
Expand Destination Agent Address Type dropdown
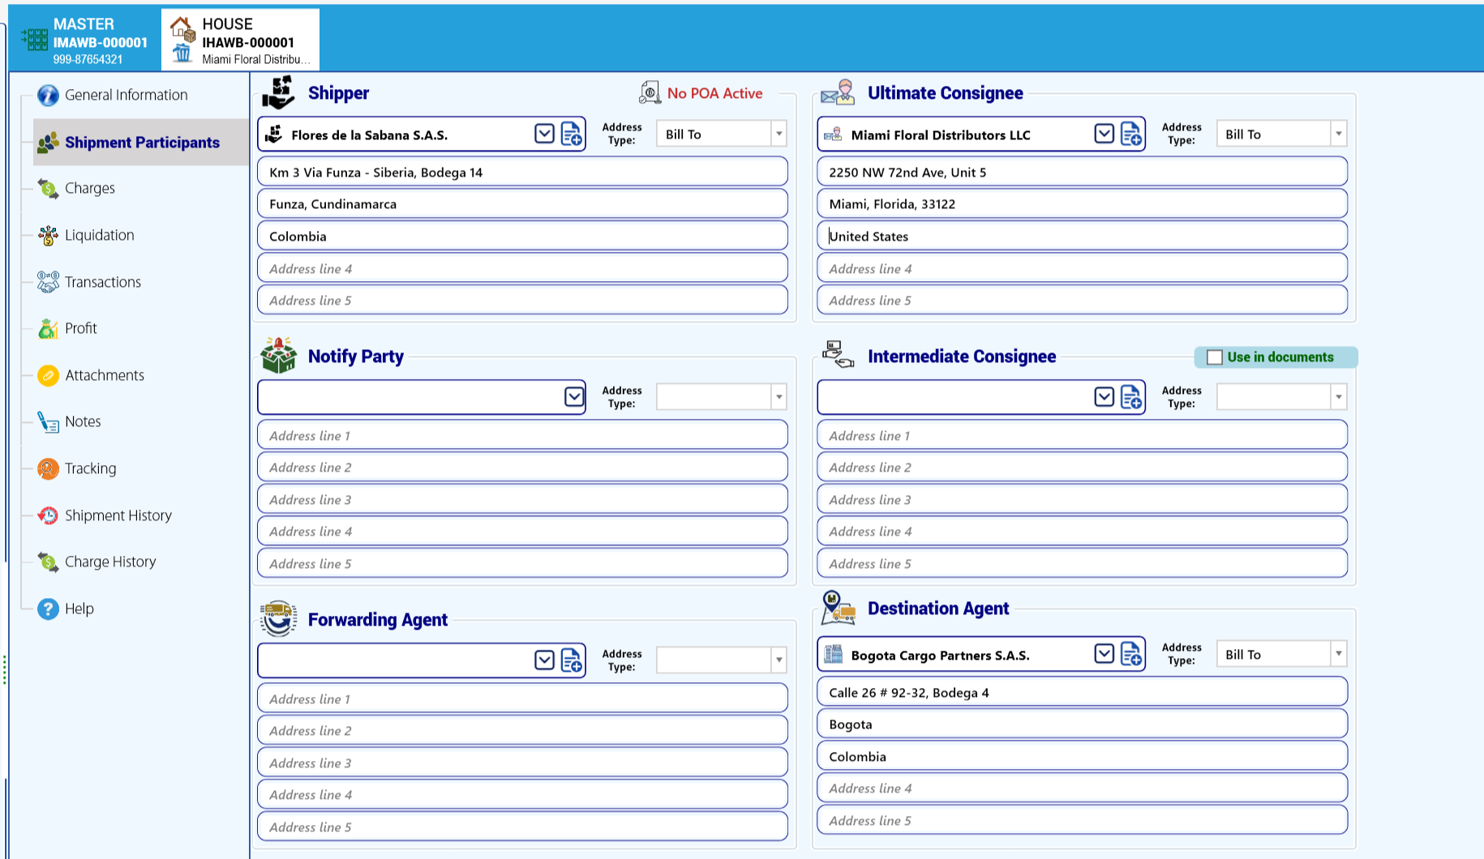[x=1338, y=654]
